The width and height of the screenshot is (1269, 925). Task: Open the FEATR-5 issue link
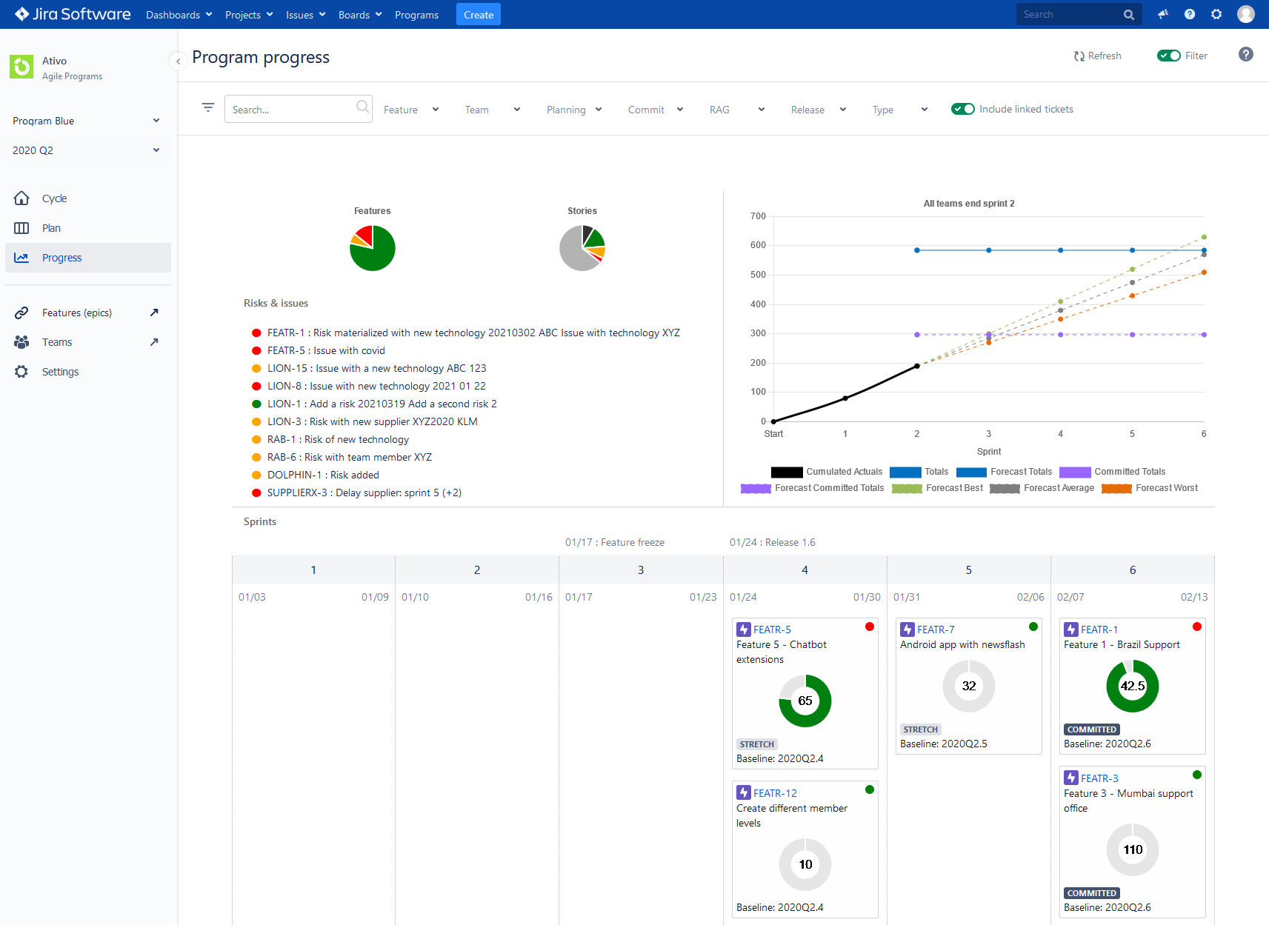tap(772, 629)
